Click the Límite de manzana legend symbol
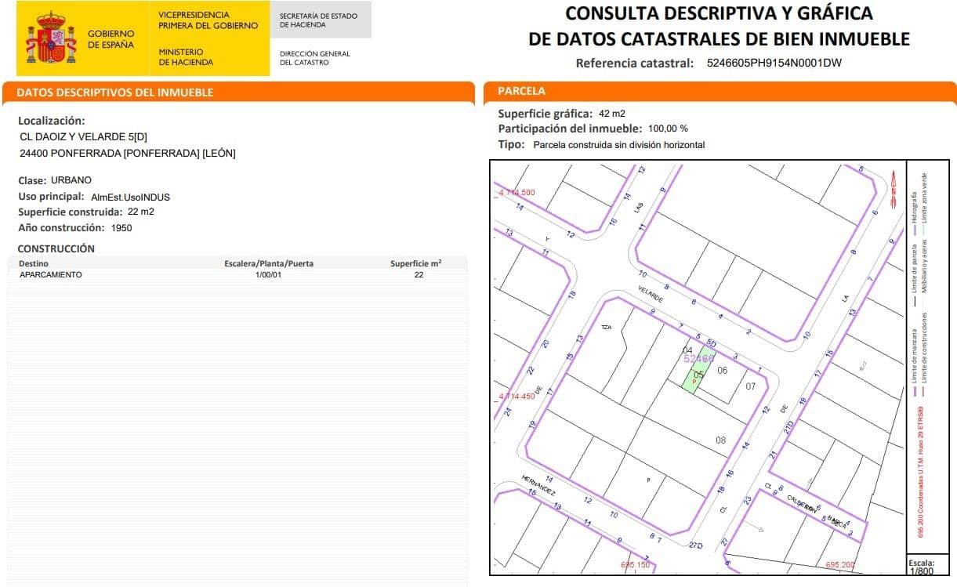Screen dimensions: 957x587 [x=915, y=391]
